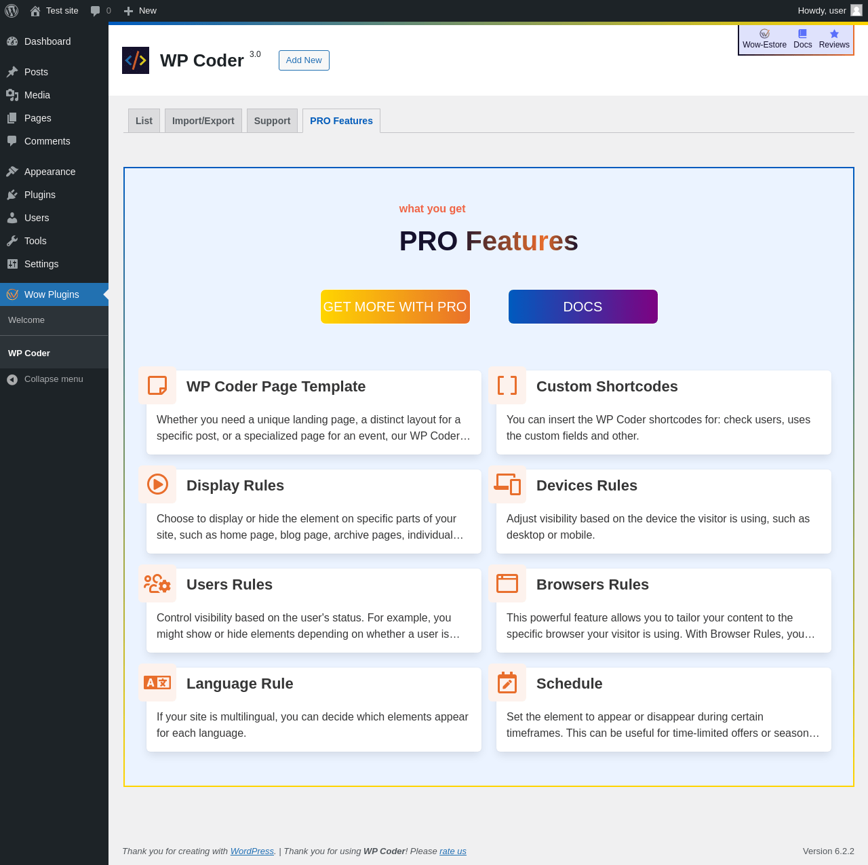Click the Display Rules play icon
868x865 pixels.
(x=157, y=484)
